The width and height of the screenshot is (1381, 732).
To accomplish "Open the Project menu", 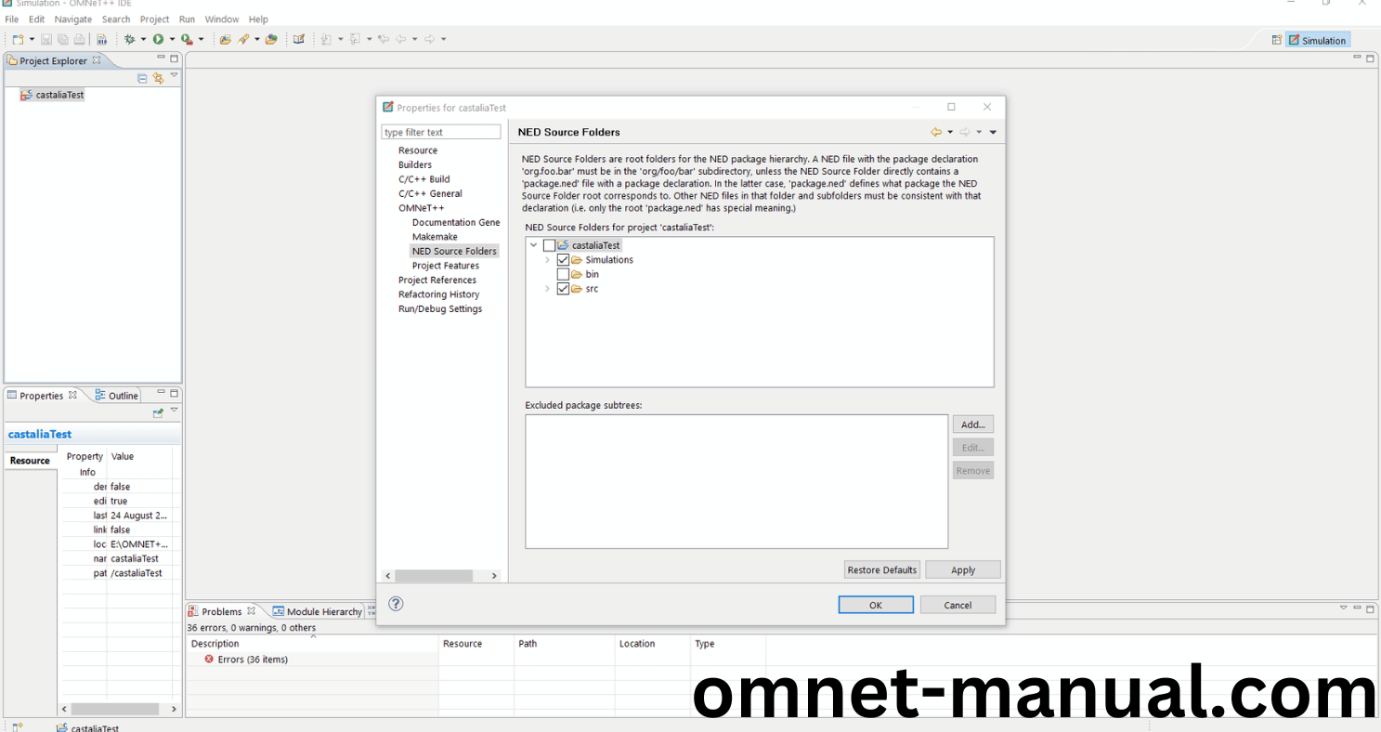I will tap(154, 19).
